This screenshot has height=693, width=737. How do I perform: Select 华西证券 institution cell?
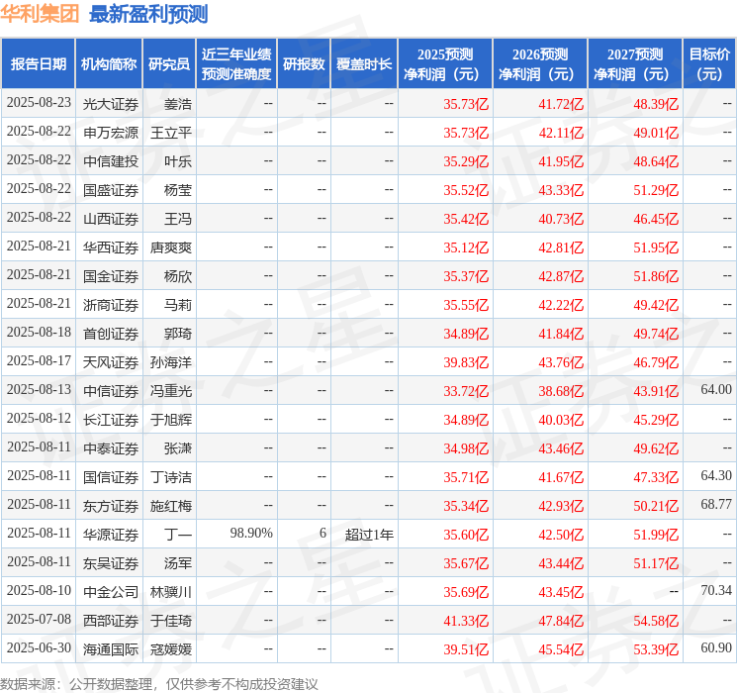[111, 247]
